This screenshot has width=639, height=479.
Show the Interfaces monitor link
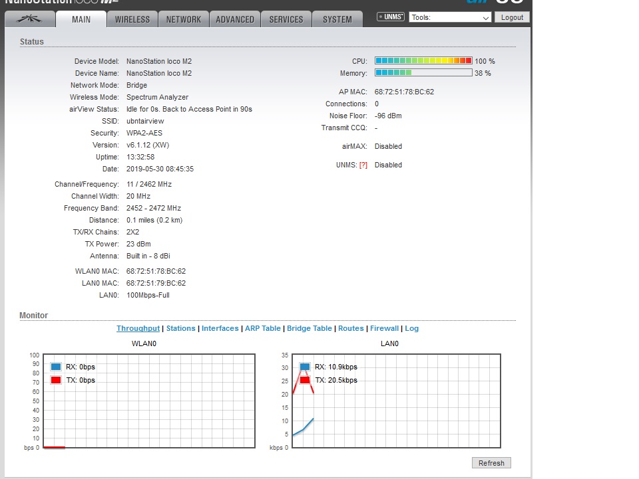pyautogui.click(x=220, y=328)
